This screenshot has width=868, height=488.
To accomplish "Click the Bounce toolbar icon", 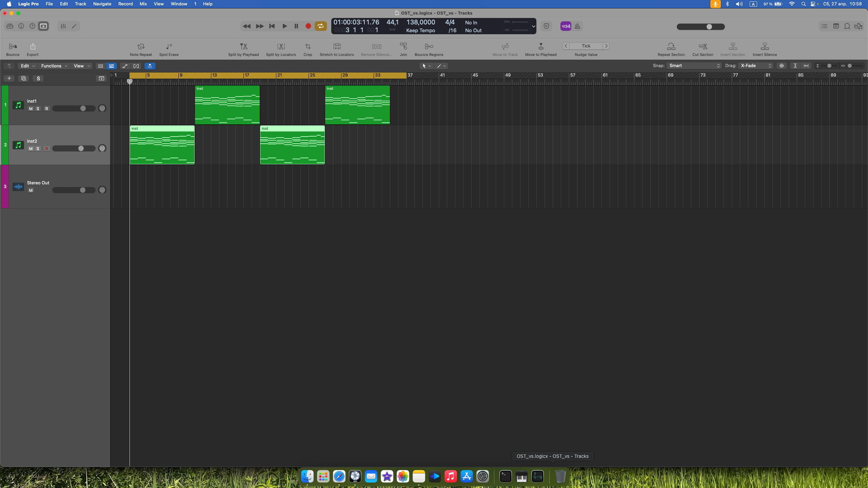I will tap(13, 46).
